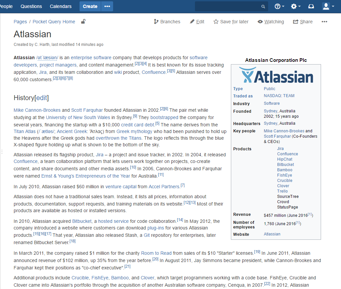Follow the credit card debt link
Screen dimensions: 341x289
[137, 125]
